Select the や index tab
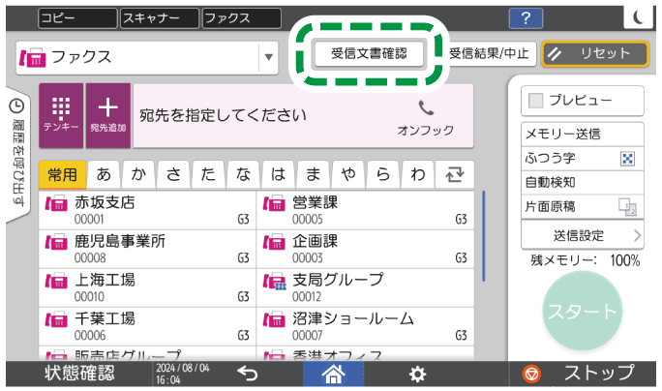 348,174
